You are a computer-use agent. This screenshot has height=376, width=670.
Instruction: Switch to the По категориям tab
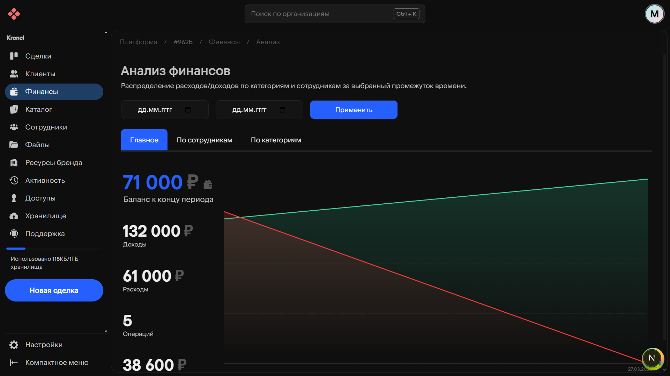[276, 140]
